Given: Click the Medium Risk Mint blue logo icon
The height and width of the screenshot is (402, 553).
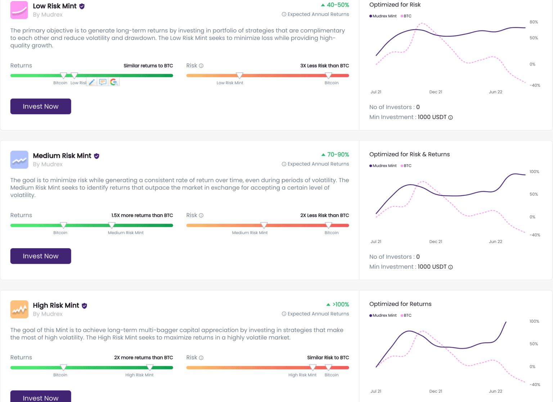Looking at the screenshot, I should pyautogui.click(x=19, y=160).
